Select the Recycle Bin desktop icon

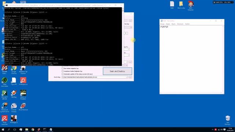[x=228, y=120]
